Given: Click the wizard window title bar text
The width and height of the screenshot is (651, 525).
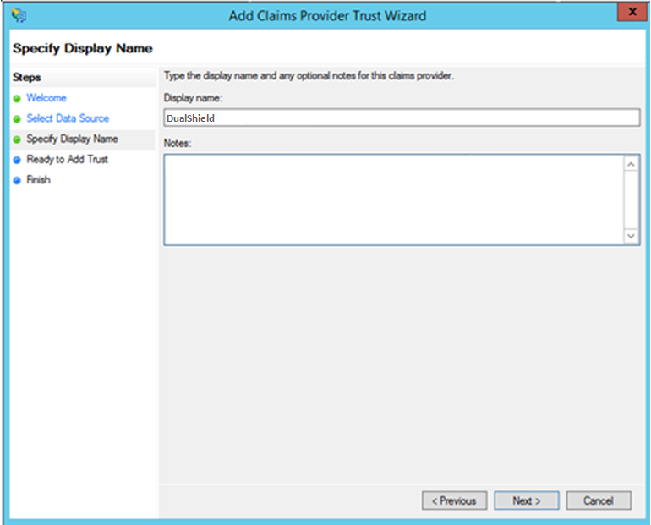Looking at the screenshot, I should coord(327,15).
